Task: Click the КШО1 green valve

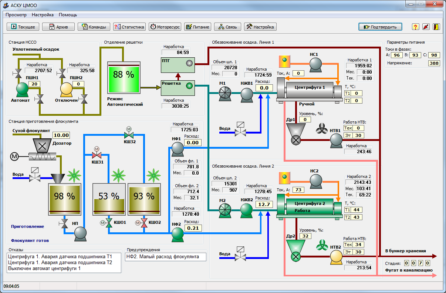Action: click(x=109, y=223)
